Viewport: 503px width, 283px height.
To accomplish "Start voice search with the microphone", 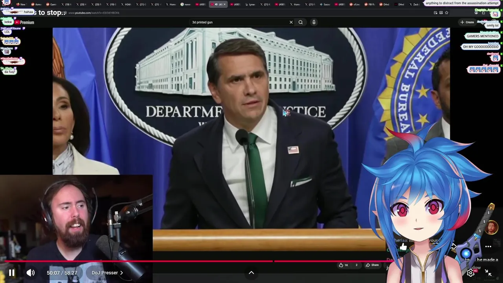I will [x=314, y=22].
